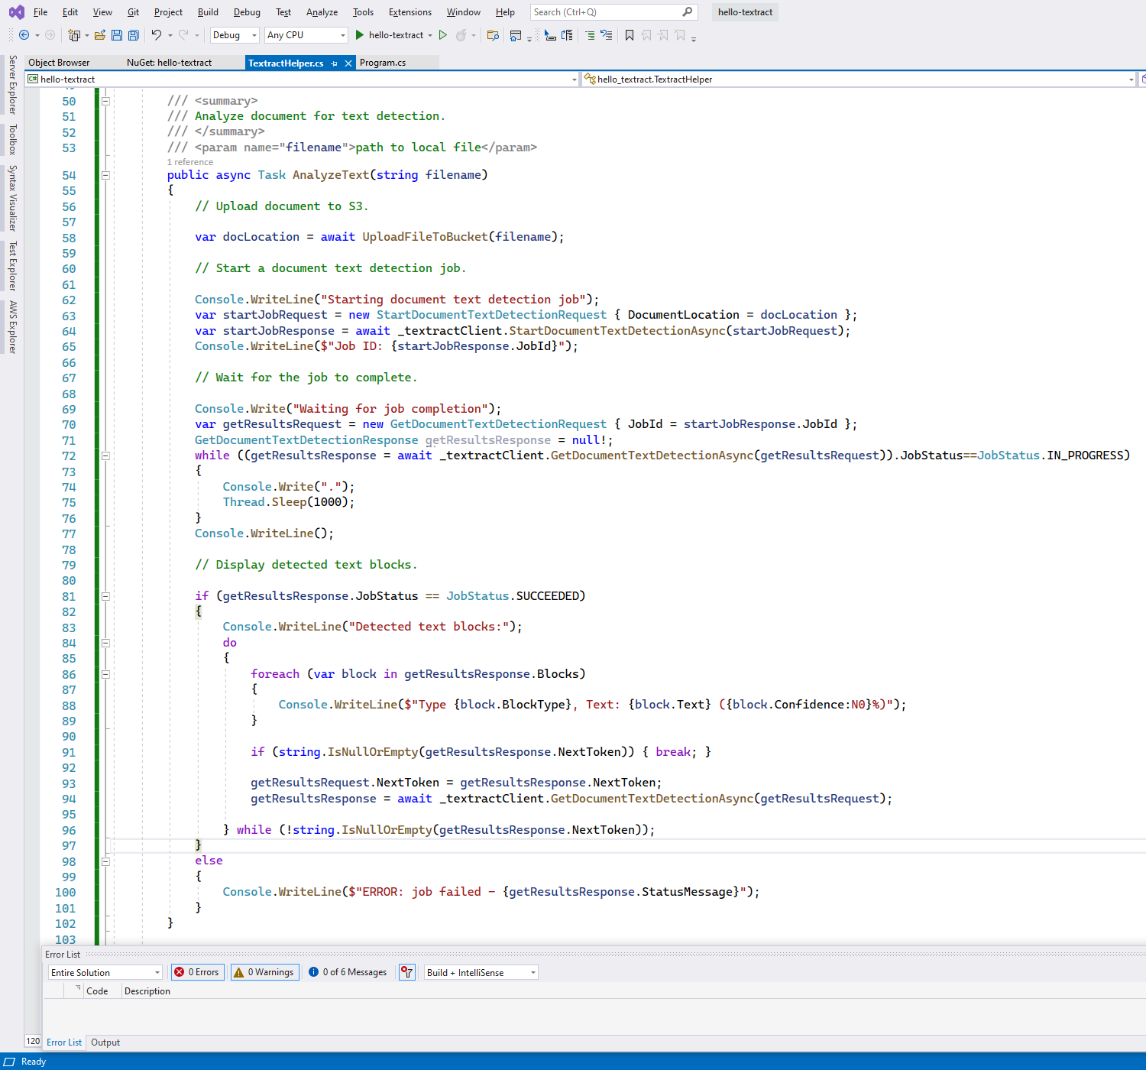Click the 1 reference CodeLens link
The width and height of the screenshot is (1146, 1070).
190,162
